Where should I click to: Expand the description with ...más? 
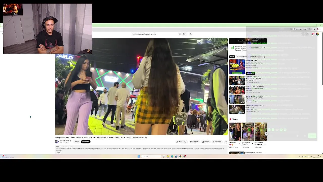click(58, 152)
